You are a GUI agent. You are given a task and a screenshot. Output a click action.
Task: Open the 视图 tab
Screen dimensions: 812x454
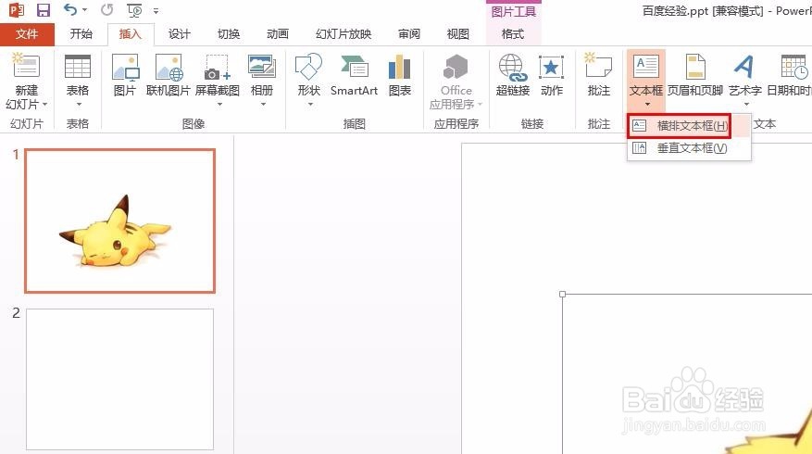coord(457,34)
